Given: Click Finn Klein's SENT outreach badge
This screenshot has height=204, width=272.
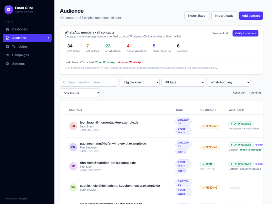Looking at the screenshot, I should tap(207, 164).
